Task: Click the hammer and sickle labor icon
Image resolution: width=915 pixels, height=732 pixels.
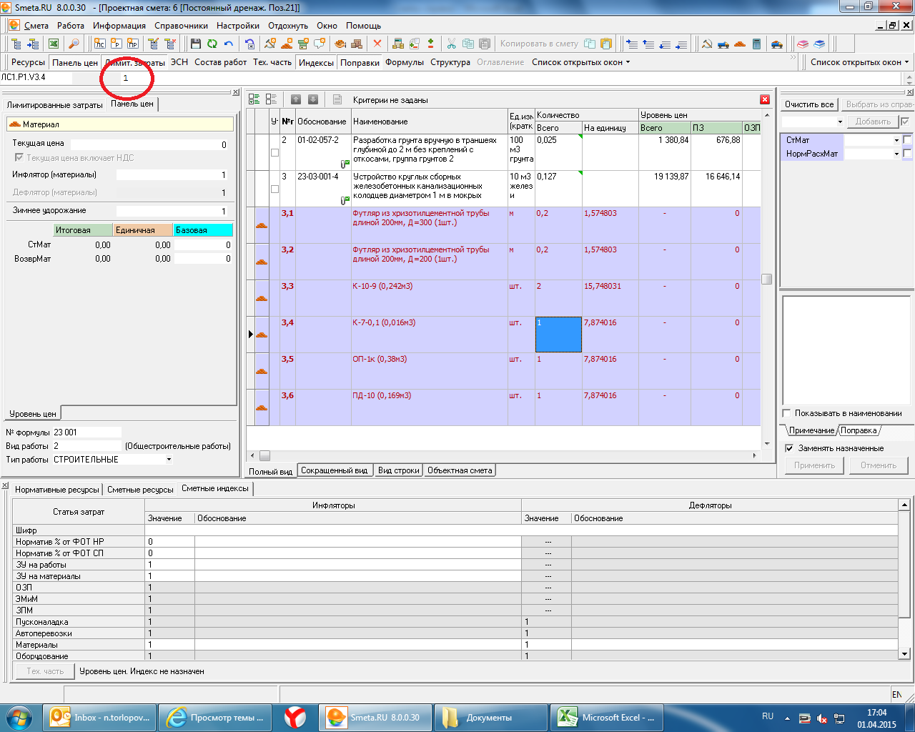Action: click(x=706, y=44)
